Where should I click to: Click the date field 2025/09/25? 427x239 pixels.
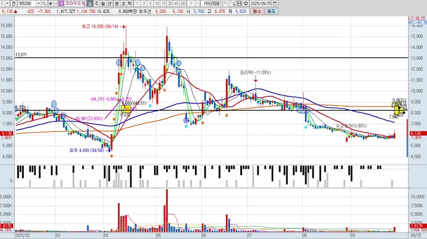point(261,4)
